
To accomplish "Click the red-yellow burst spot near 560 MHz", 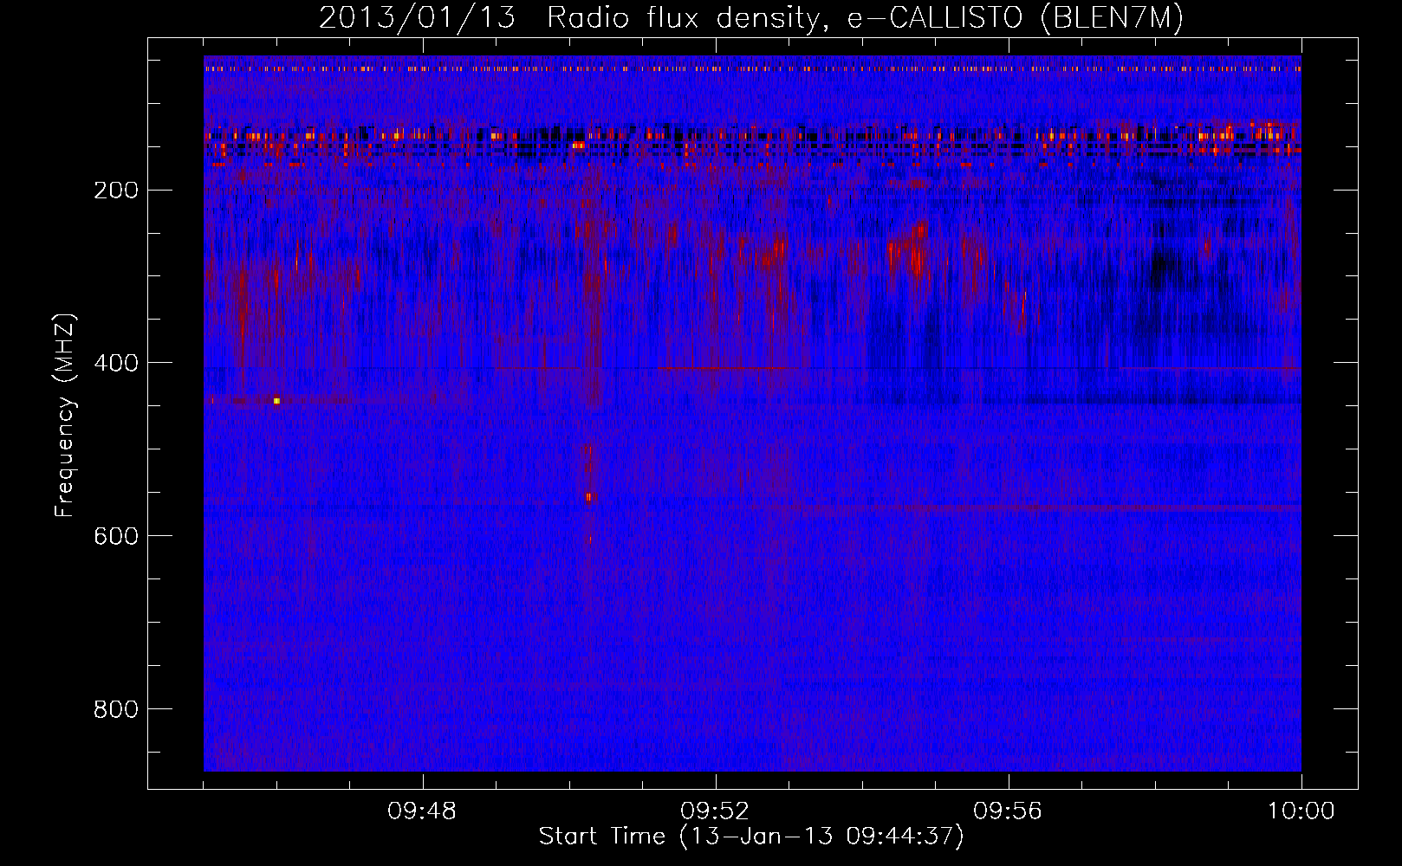I will click(589, 497).
